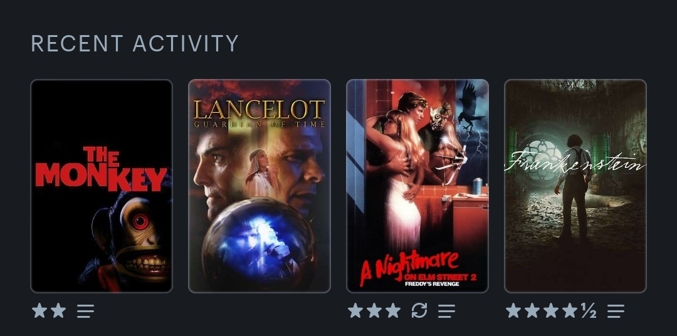677x336 pixels.
Task: Open A Nightmare on Elm Street 2 poster
Action: pos(417,186)
